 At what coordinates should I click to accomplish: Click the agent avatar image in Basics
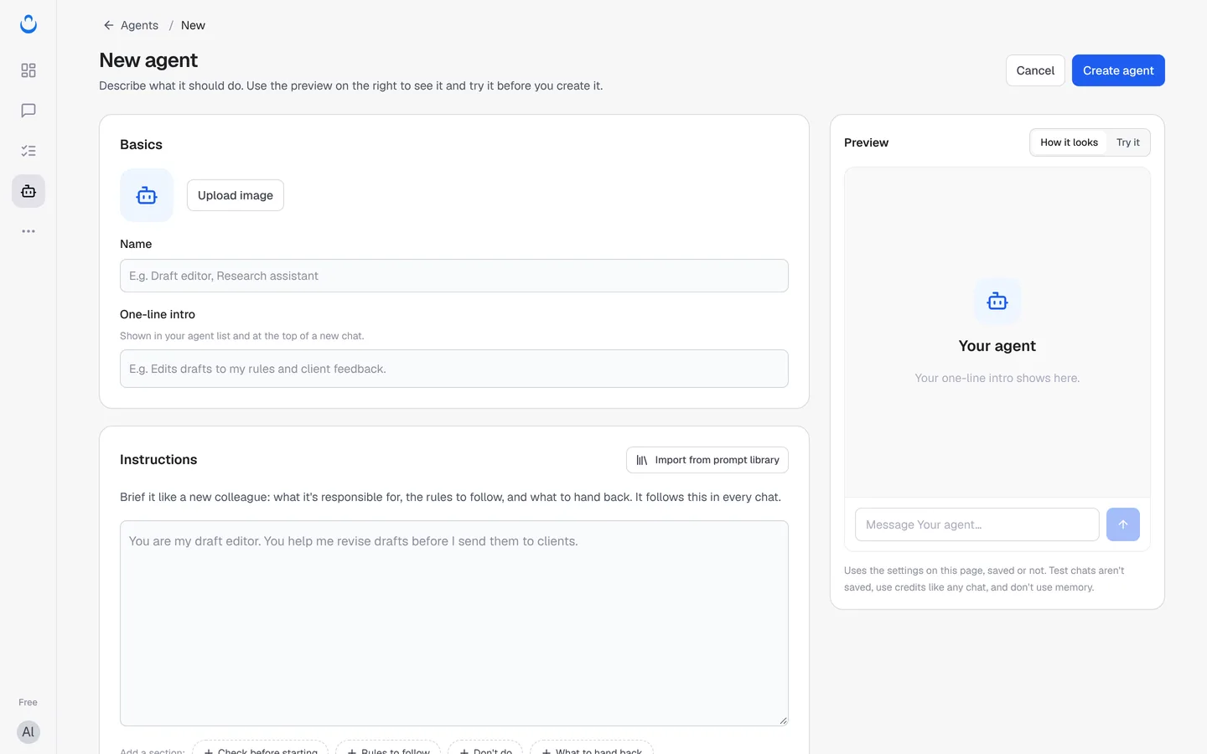click(x=147, y=195)
